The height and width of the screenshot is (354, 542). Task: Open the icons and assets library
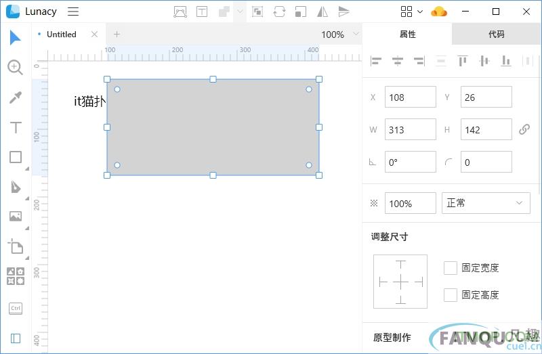click(16, 276)
